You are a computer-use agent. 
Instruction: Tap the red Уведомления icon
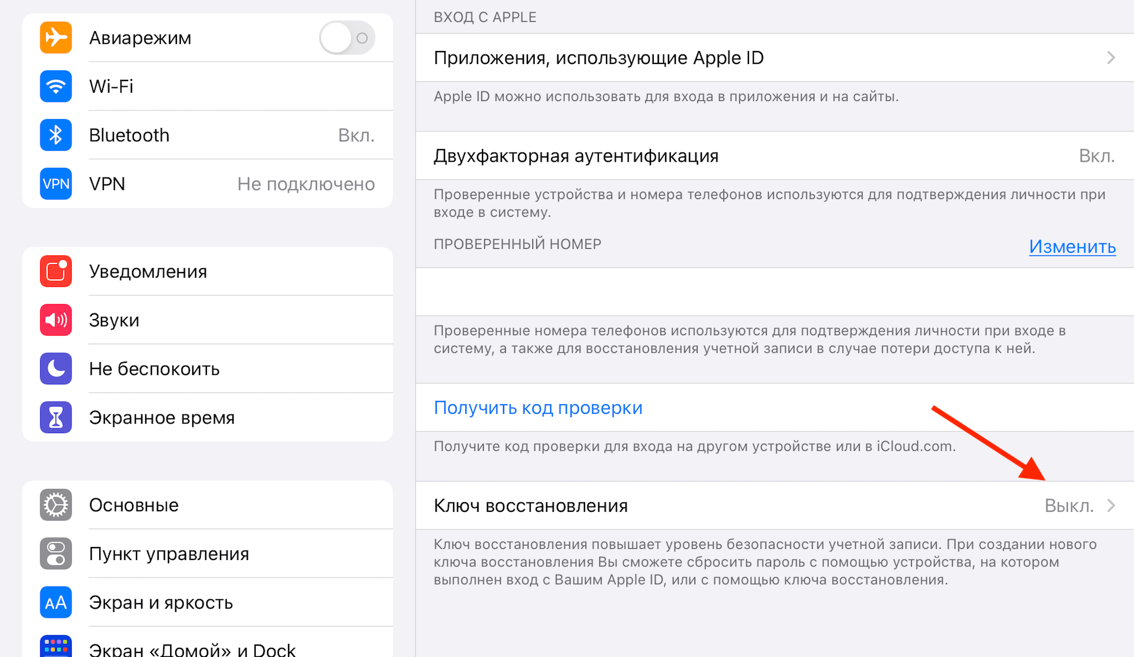(56, 271)
